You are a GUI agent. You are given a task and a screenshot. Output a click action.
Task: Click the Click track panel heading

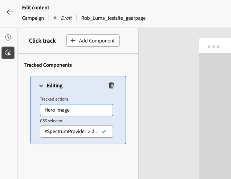tap(43, 41)
